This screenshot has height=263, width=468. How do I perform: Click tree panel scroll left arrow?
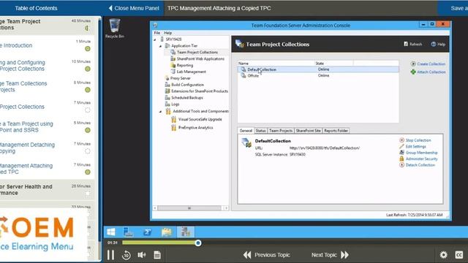click(x=155, y=208)
